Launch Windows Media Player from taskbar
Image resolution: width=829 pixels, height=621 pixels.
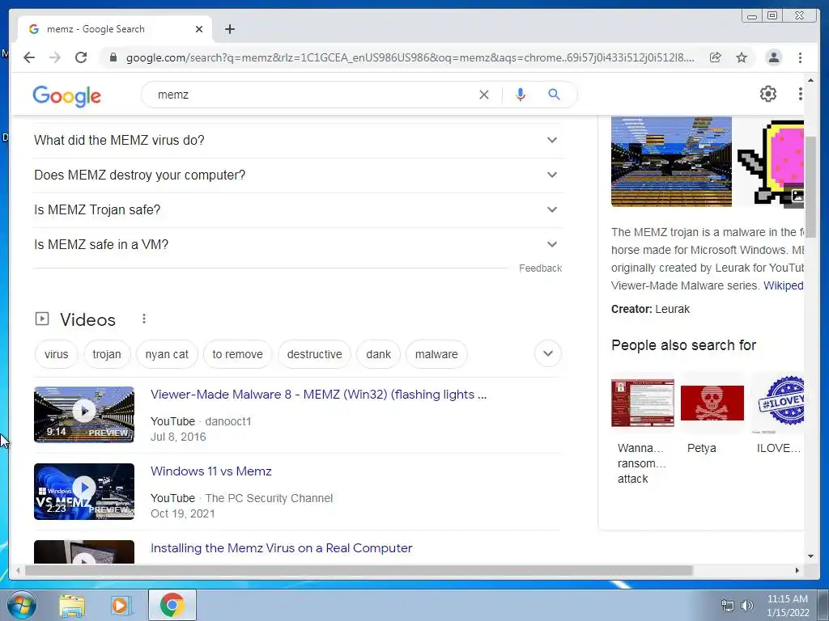[x=120, y=605]
